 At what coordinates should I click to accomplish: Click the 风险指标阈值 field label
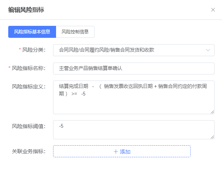29,126
